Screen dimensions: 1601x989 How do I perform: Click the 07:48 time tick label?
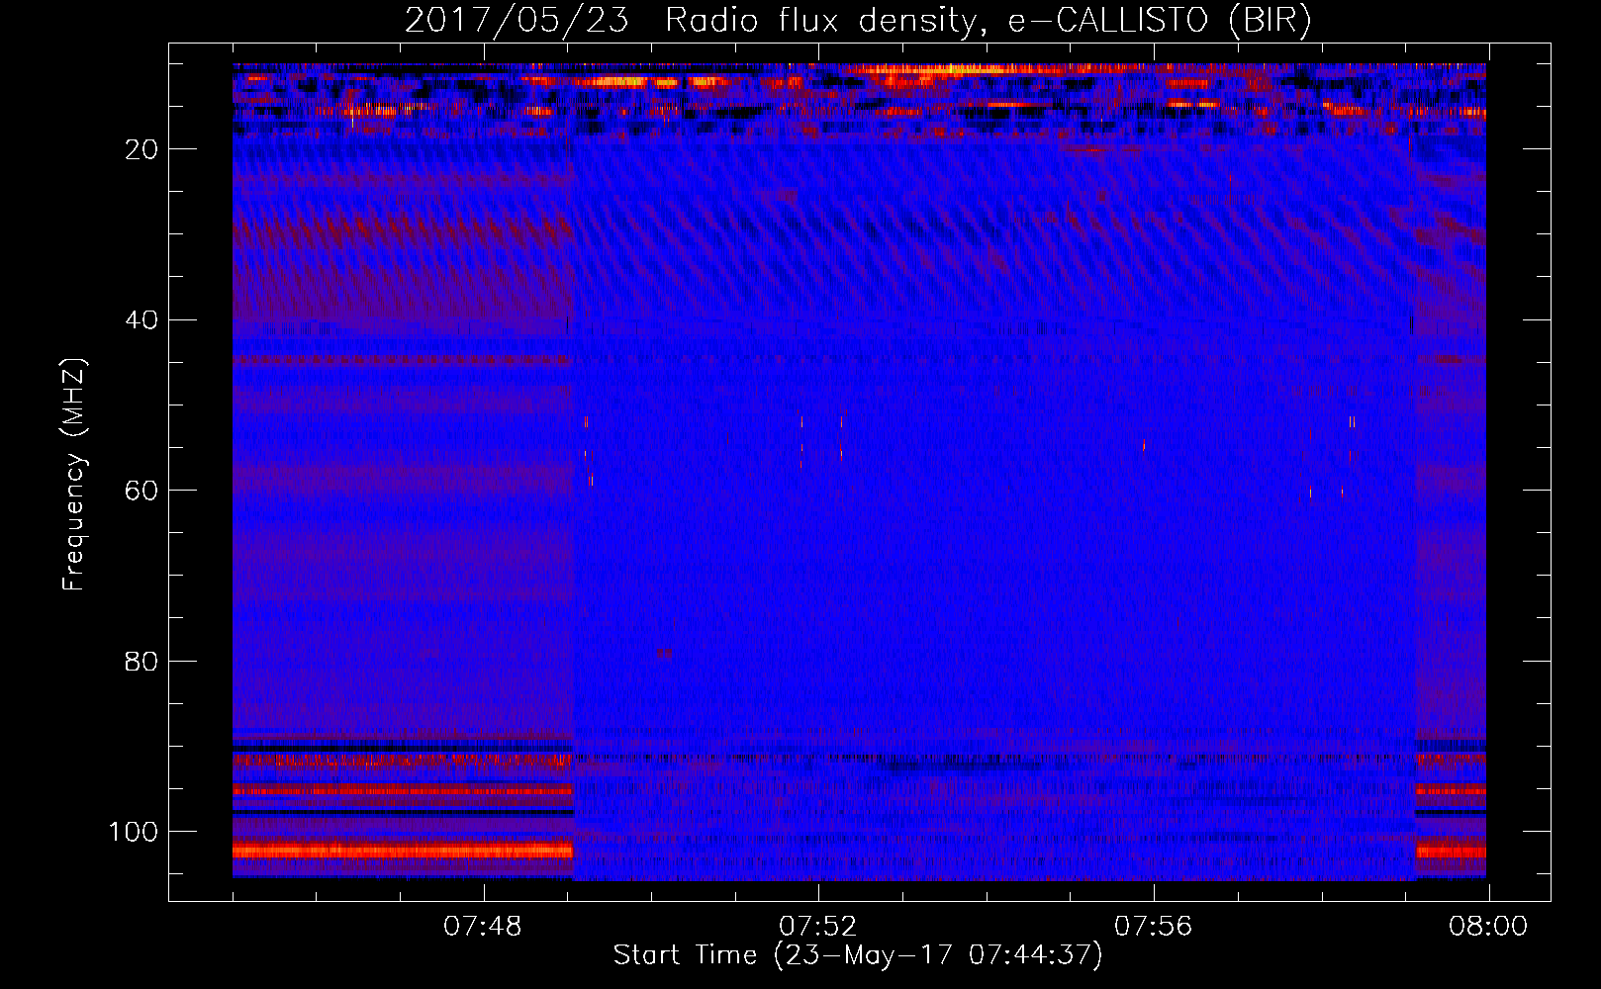483,927
